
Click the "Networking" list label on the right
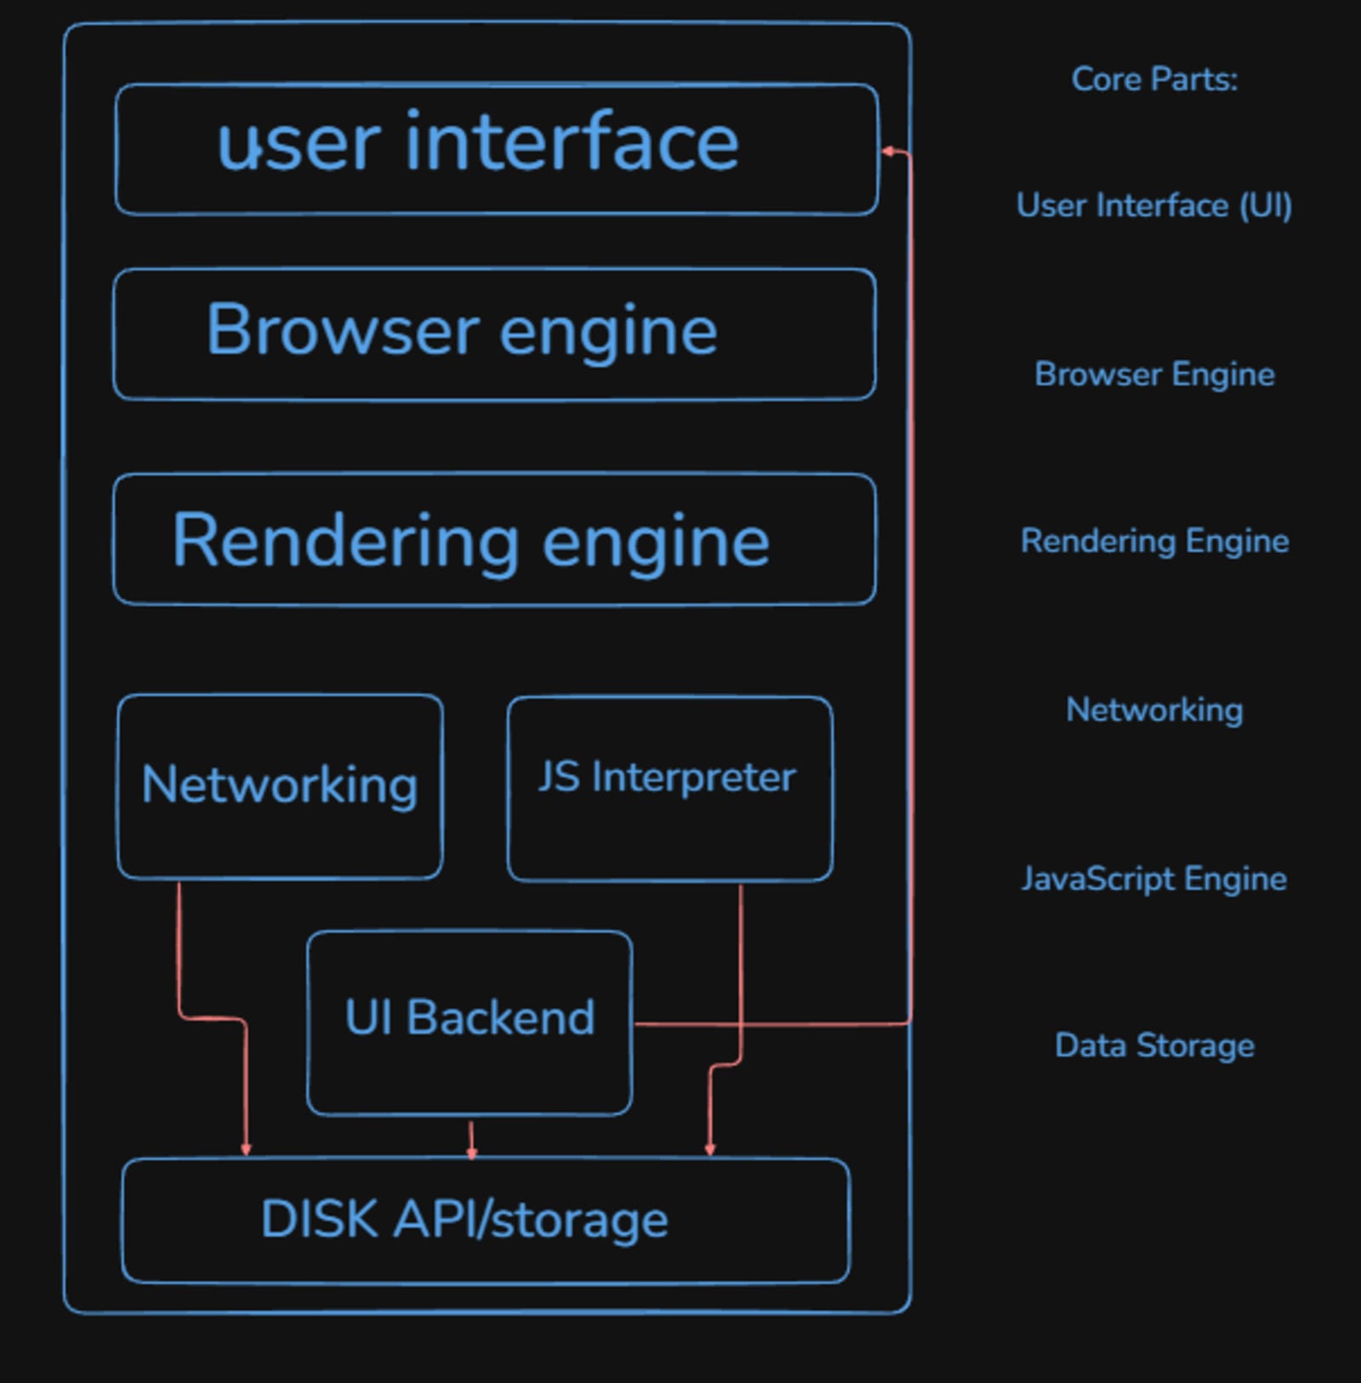tap(1154, 710)
